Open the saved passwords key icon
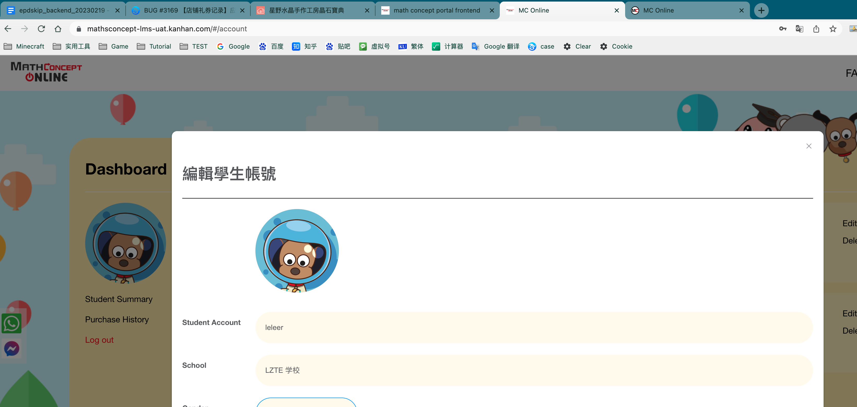Image resolution: width=857 pixels, height=407 pixels. (x=783, y=29)
